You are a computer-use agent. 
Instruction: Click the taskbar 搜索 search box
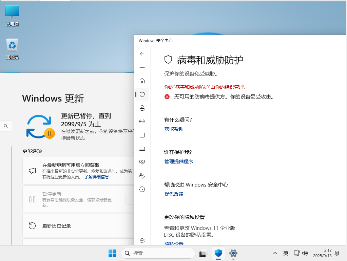158,253
